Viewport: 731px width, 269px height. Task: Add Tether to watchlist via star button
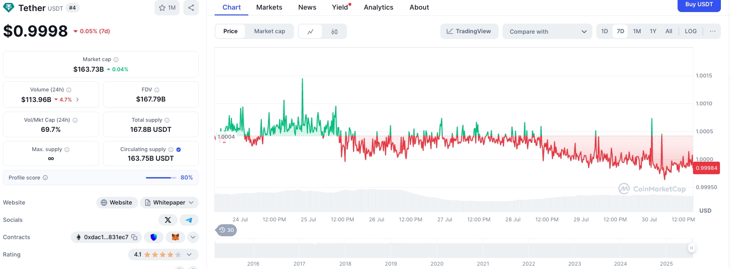[167, 8]
